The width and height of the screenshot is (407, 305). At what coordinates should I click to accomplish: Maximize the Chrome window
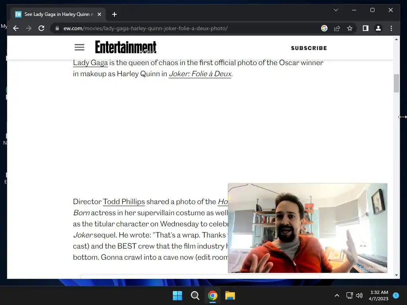(x=372, y=10)
